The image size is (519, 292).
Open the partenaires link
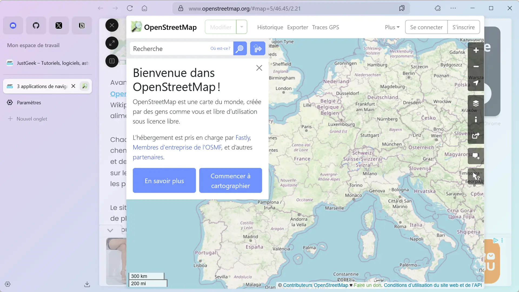[x=148, y=157]
